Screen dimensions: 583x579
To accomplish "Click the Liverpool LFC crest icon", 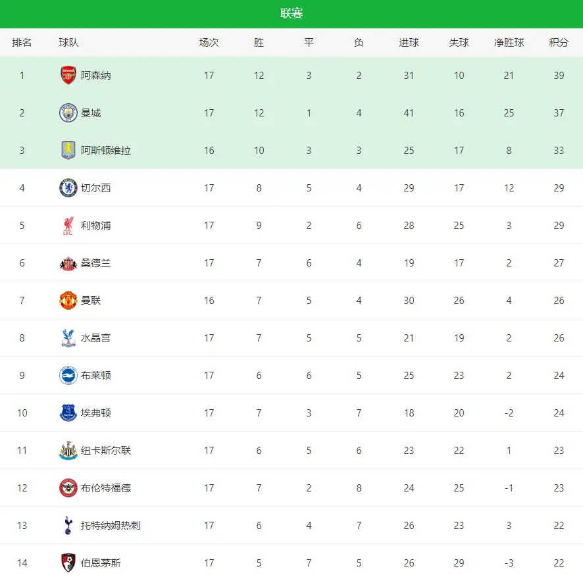I will tap(68, 226).
